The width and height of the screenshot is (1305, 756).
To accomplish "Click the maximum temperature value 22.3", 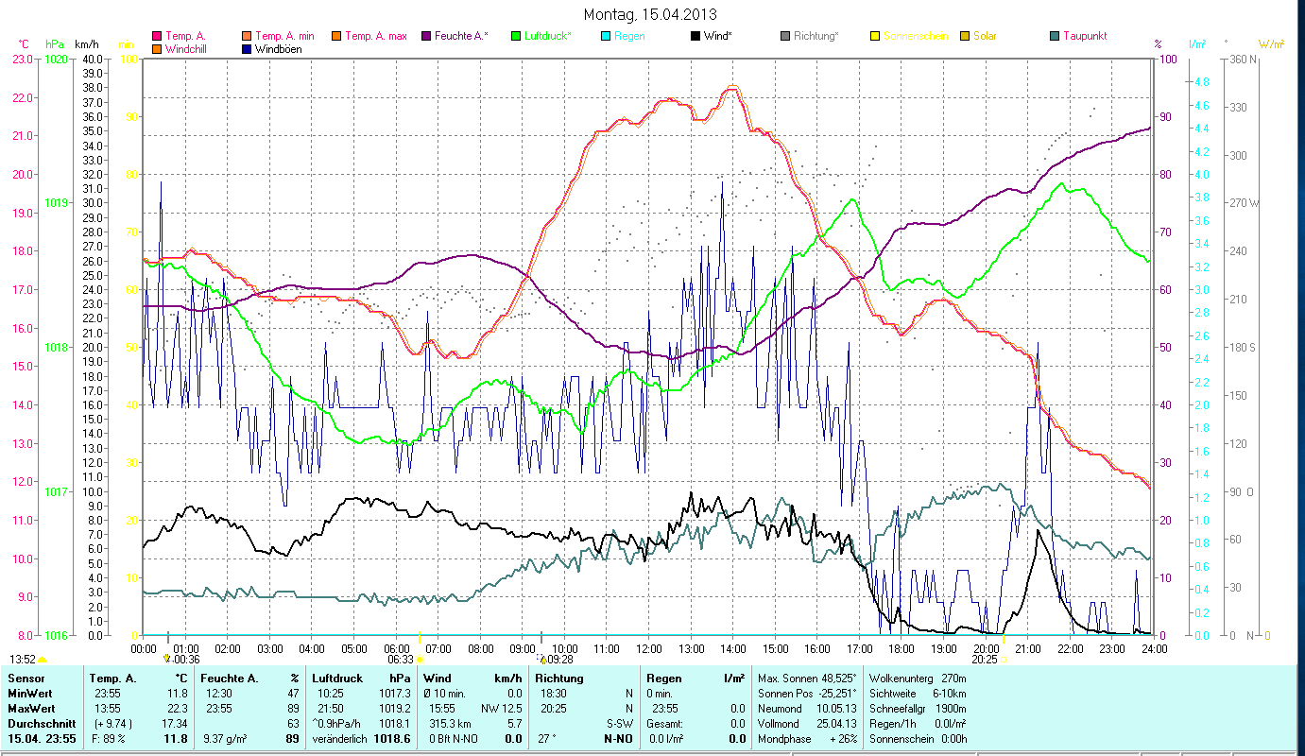I will tap(178, 708).
